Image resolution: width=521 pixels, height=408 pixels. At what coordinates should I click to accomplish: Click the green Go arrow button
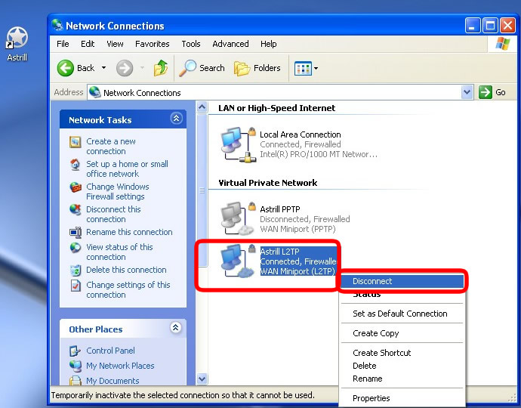tap(485, 92)
